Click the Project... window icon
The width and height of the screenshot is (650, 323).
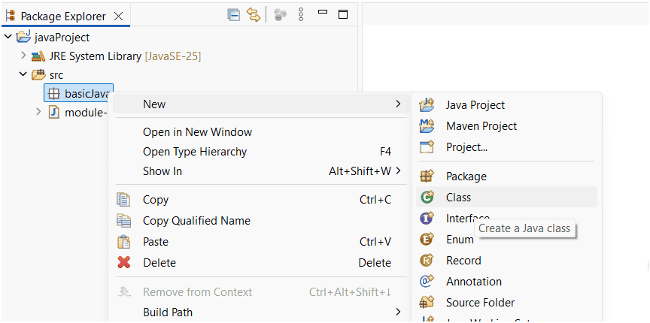(427, 146)
